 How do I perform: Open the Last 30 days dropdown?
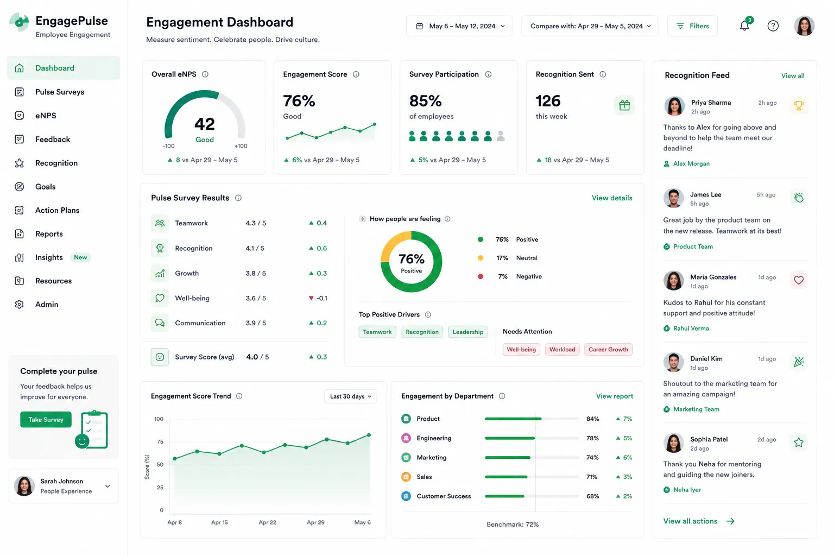pyautogui.click(x=350, y=396)
